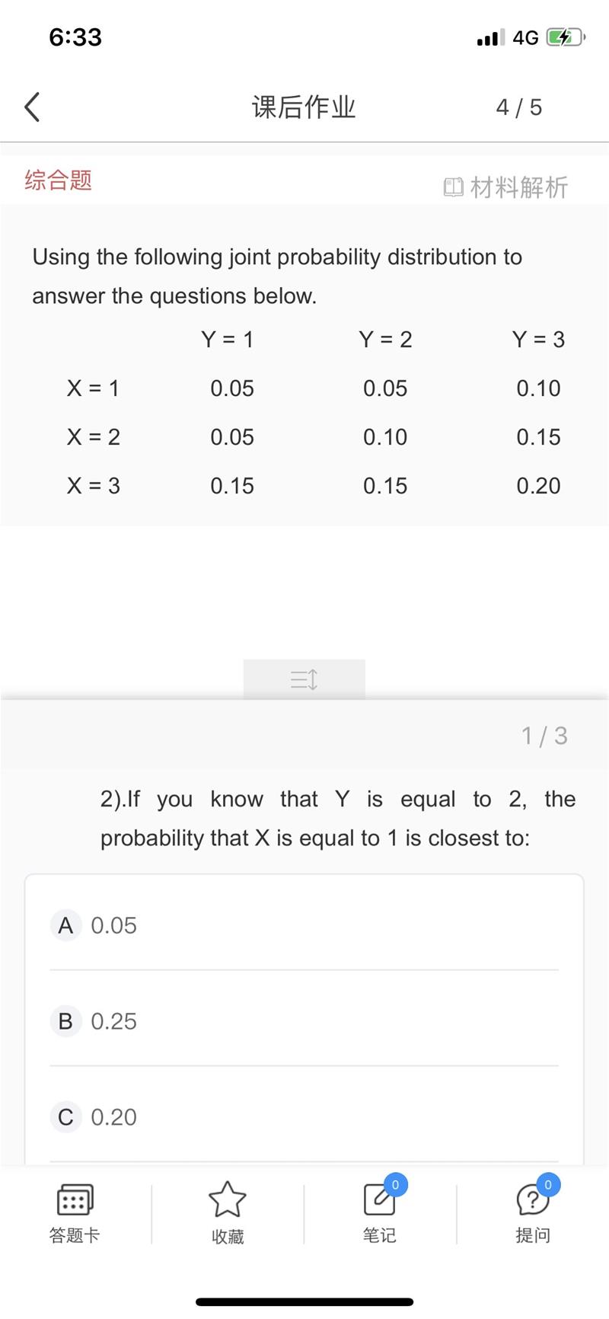Tap the 综合题 section label

(x=59, y=180)
